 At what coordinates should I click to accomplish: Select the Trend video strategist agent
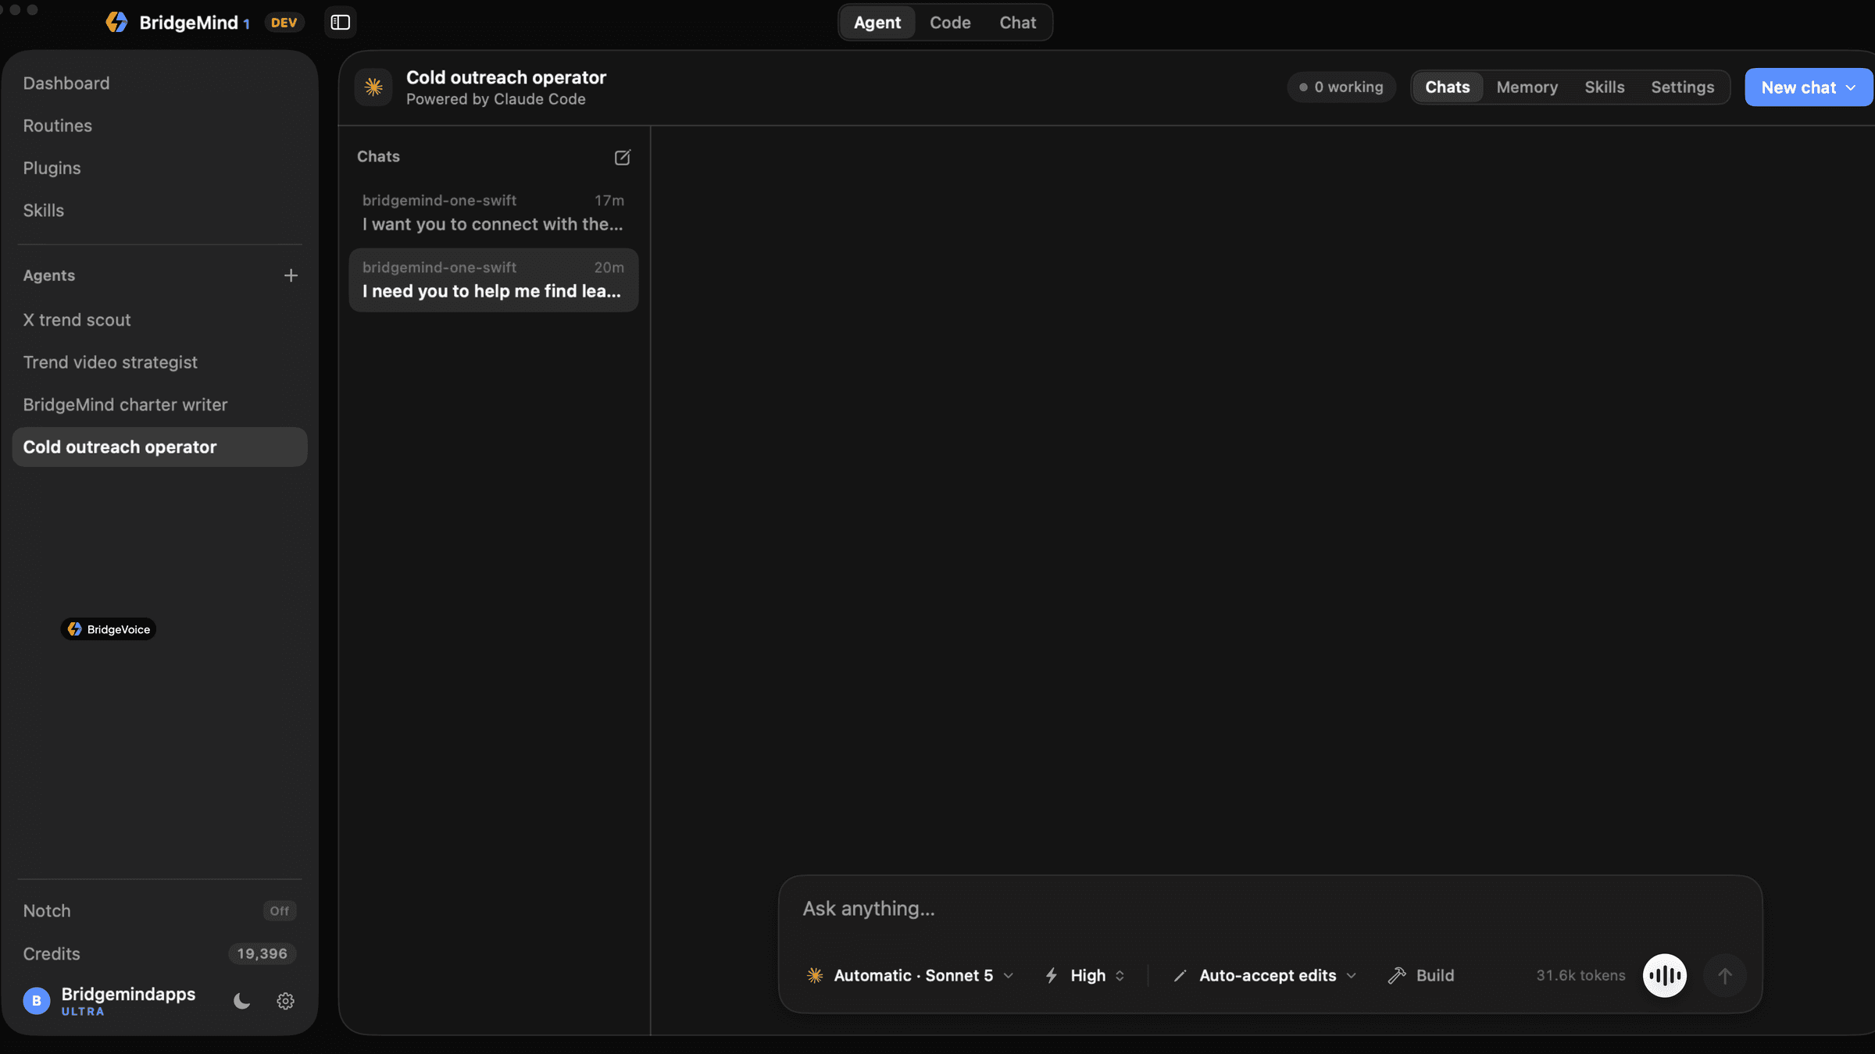(x=159, y=362)
